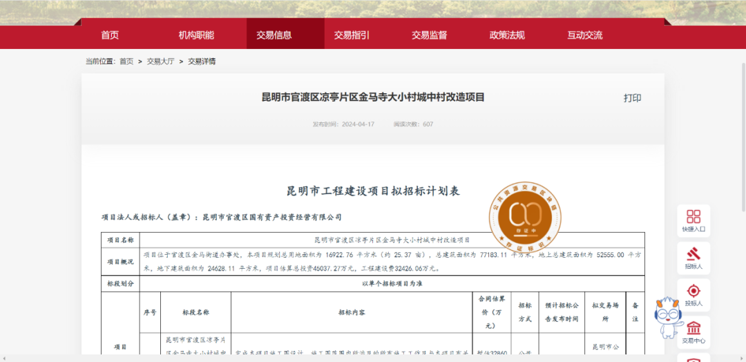Screen dimensions: 746x362
Task: Click the 交易大厅 breadcrumb link
Action: pyautogui.click(x=160, y=61)
